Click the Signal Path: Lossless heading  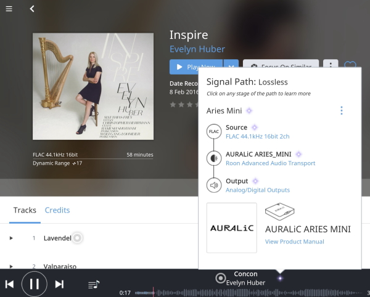pyautogui.click(x=247, y=82)
